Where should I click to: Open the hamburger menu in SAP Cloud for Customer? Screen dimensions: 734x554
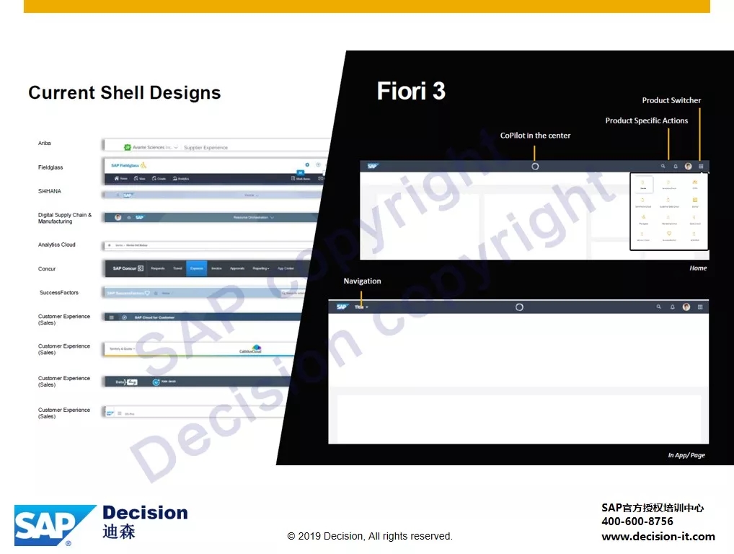[x=112, y=317]
